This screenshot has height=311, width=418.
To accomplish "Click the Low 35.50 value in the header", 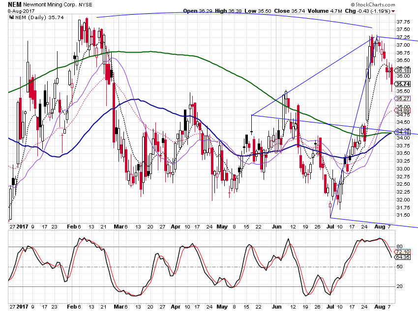I will [258, 11].
